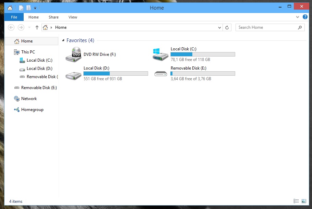This screenshot has height=209, width=312.
Task: Click '3,64 GB free of 3,76 GB' text
Action: pyautogui.click(x=191, y=79)
